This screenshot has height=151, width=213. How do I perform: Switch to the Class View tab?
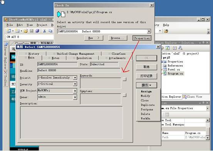(x=193, y=97)
